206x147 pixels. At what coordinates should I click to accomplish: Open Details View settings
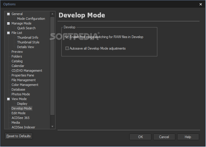[25, 47]
